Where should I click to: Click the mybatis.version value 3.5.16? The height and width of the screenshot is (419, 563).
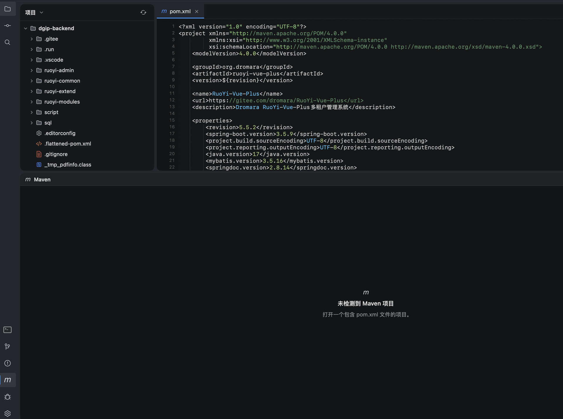point(273,161)
